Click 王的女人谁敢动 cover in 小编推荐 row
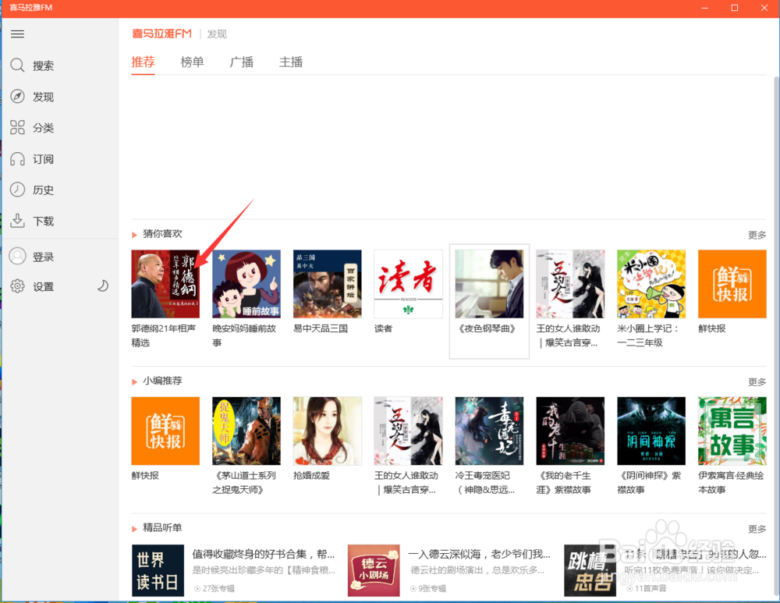Viewport: 780px width, 603px height. [x=409, y=431]
